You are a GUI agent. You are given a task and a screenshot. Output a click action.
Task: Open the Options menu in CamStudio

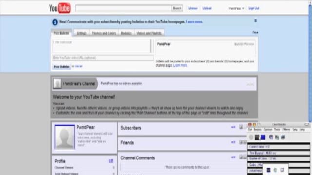coord(268,130)
